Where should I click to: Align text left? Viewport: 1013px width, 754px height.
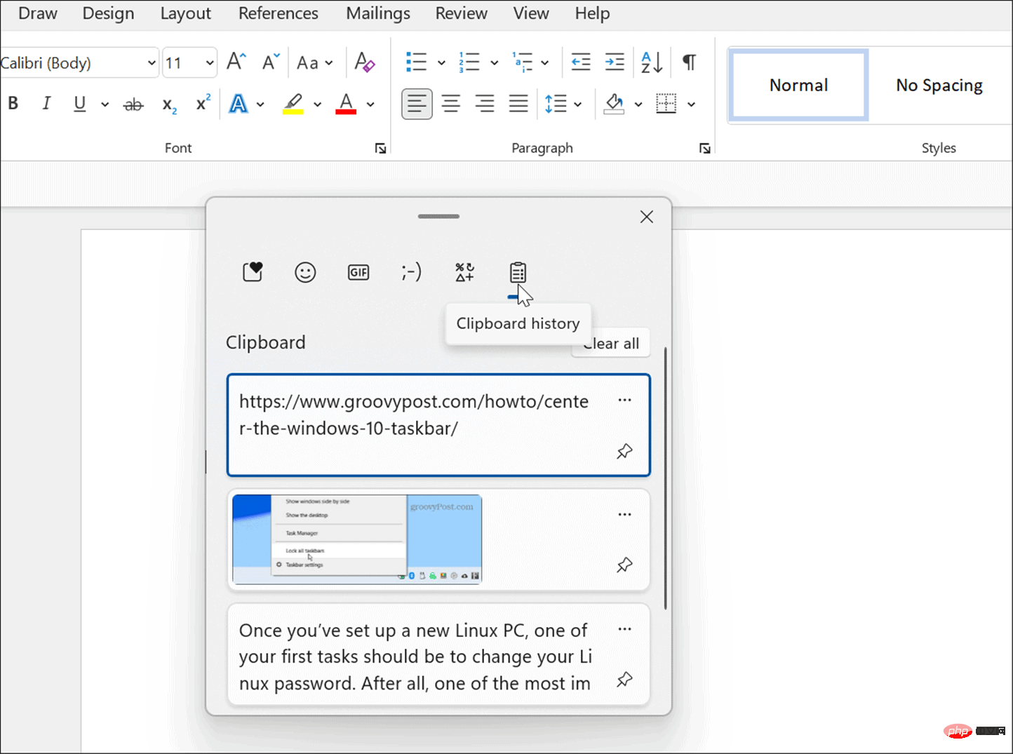pyautogui.click(x=417, y=104)
